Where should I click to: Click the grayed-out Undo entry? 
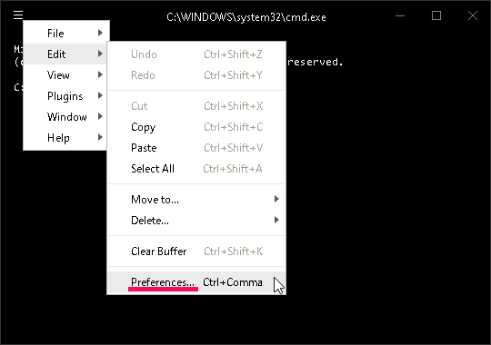click(196, 54)
